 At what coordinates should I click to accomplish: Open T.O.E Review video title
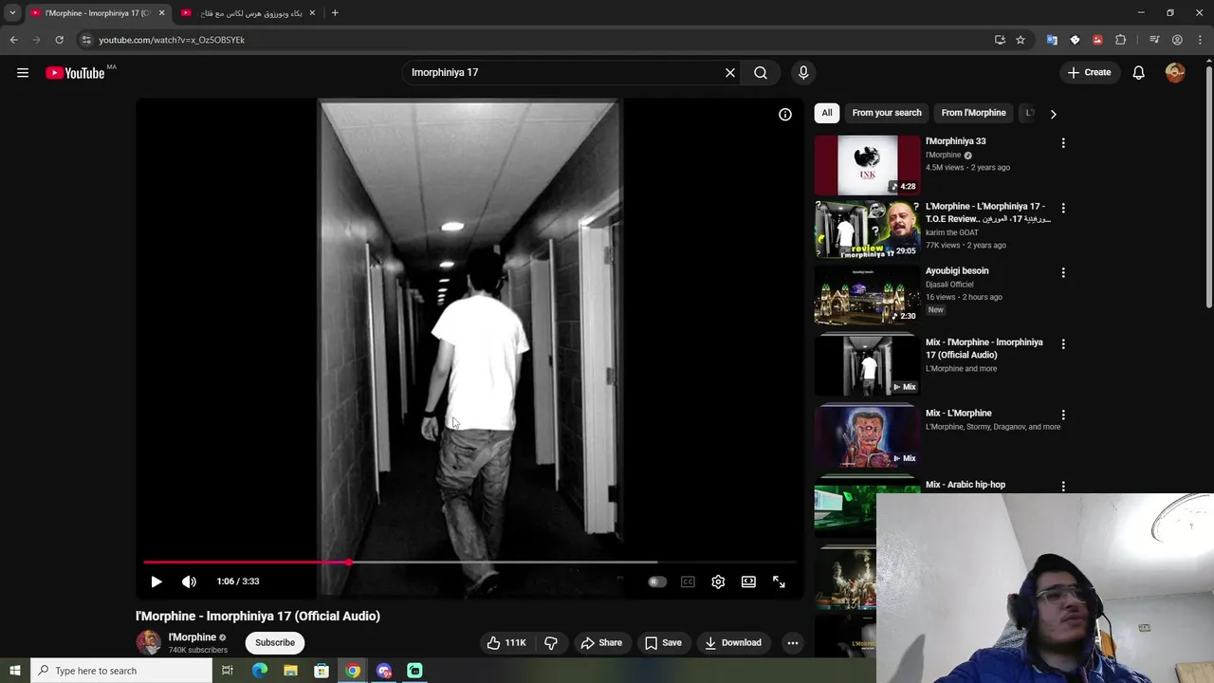(987, 212)
